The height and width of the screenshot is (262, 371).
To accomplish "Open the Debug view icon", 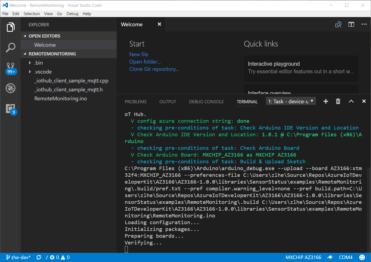I will pos(11,88).
